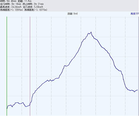Select the shoulder bump on the descent slope
The height and width of the screenshot is (116, 139).
120,71
